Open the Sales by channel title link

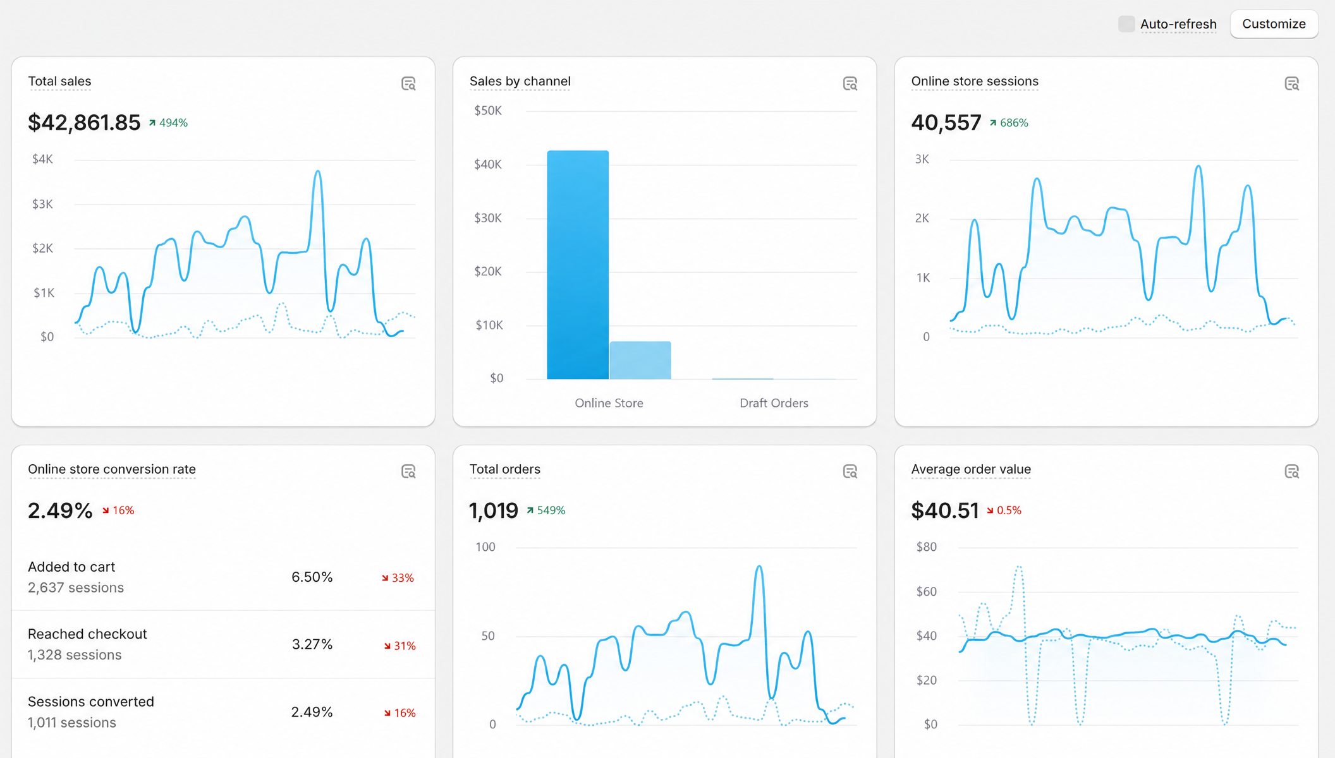pos(520,81)
